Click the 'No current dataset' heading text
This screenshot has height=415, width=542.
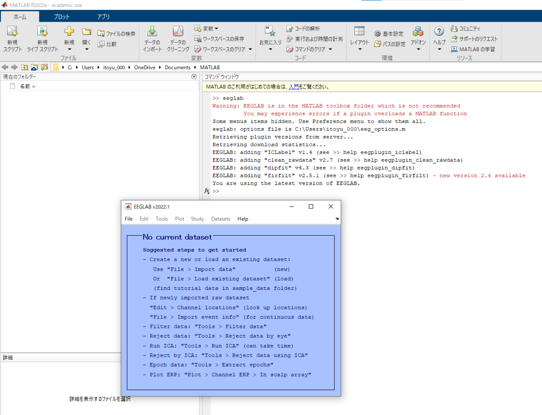point(177,237)
